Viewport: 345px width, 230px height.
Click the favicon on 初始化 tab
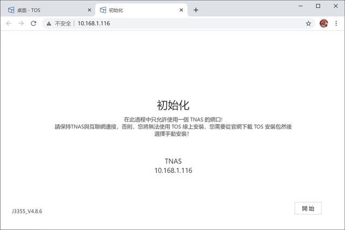click(x=103, y=10)
